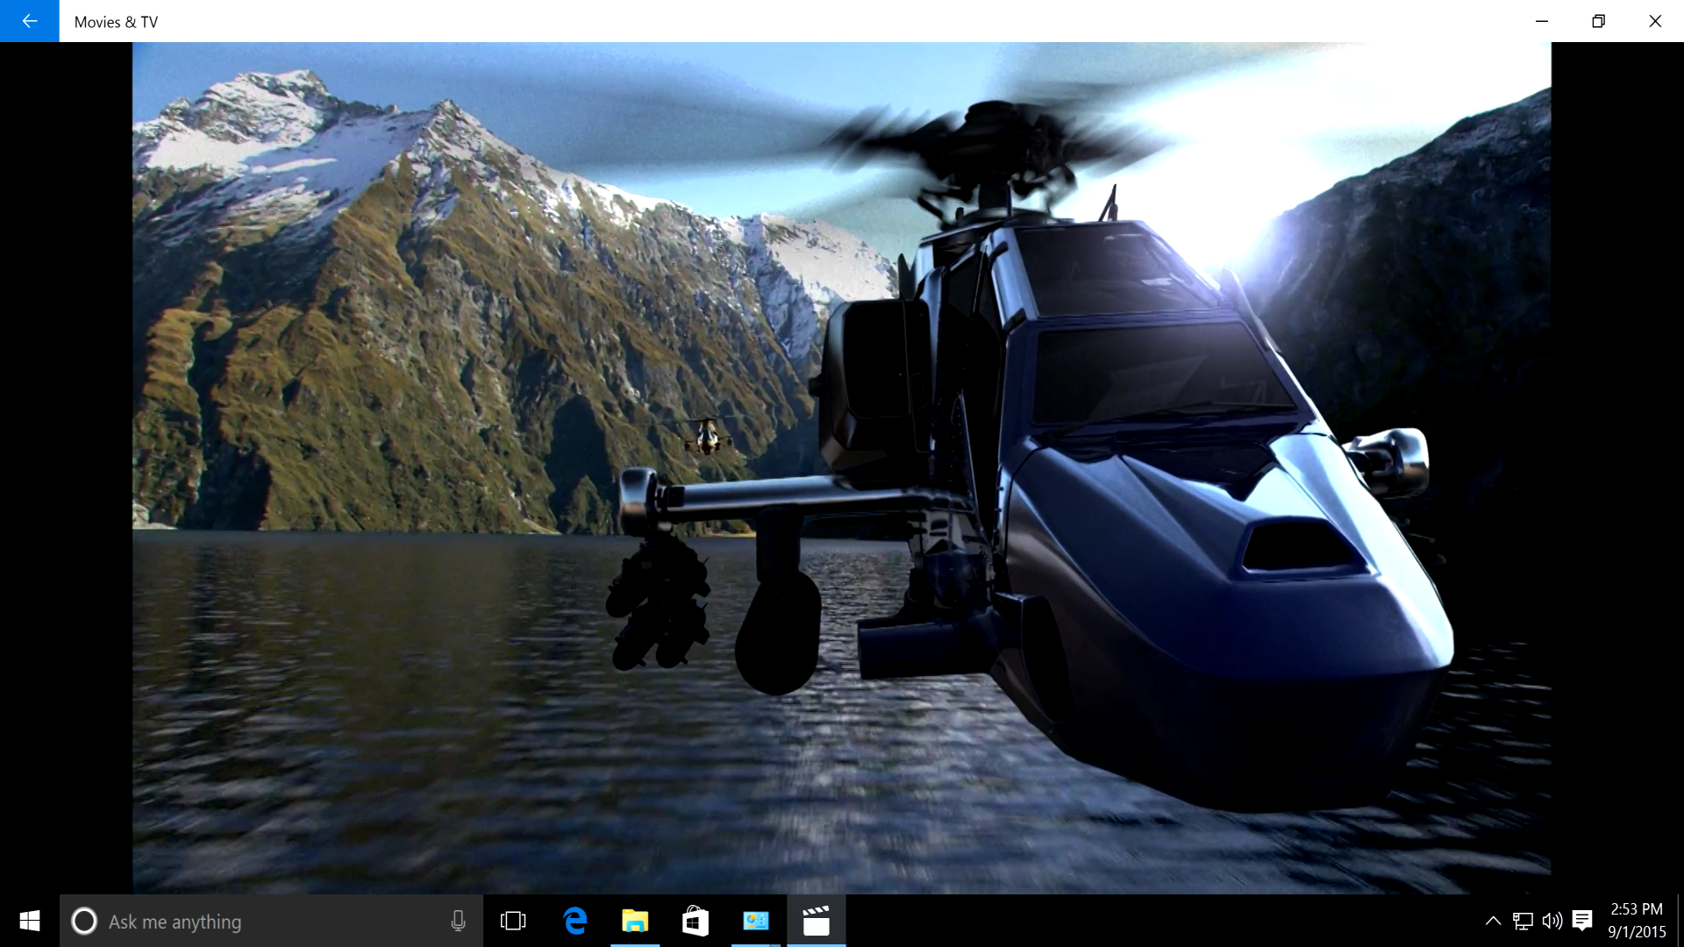The width and height of the screenshot is (1684, 947).
Task: Switch to the Control Panel taskbar icon
Action: (756, 921)
